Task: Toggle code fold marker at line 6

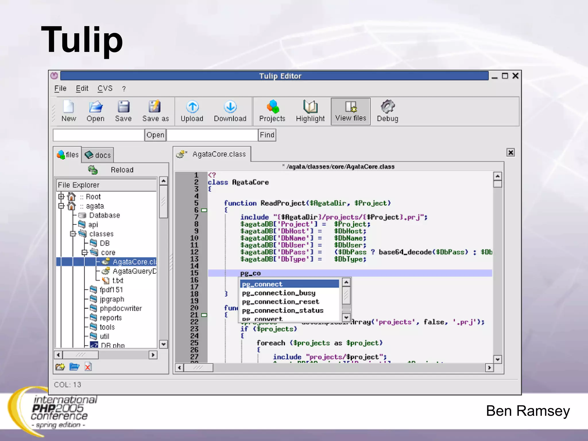Action: pyautogui.click(x=204, y=210)
